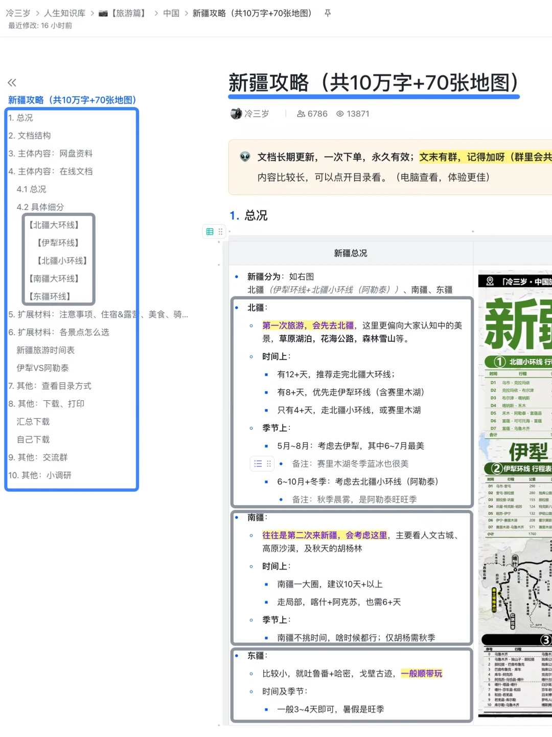
Task: Jump to 10. 其他：小调研
Action: coord(39,476)
